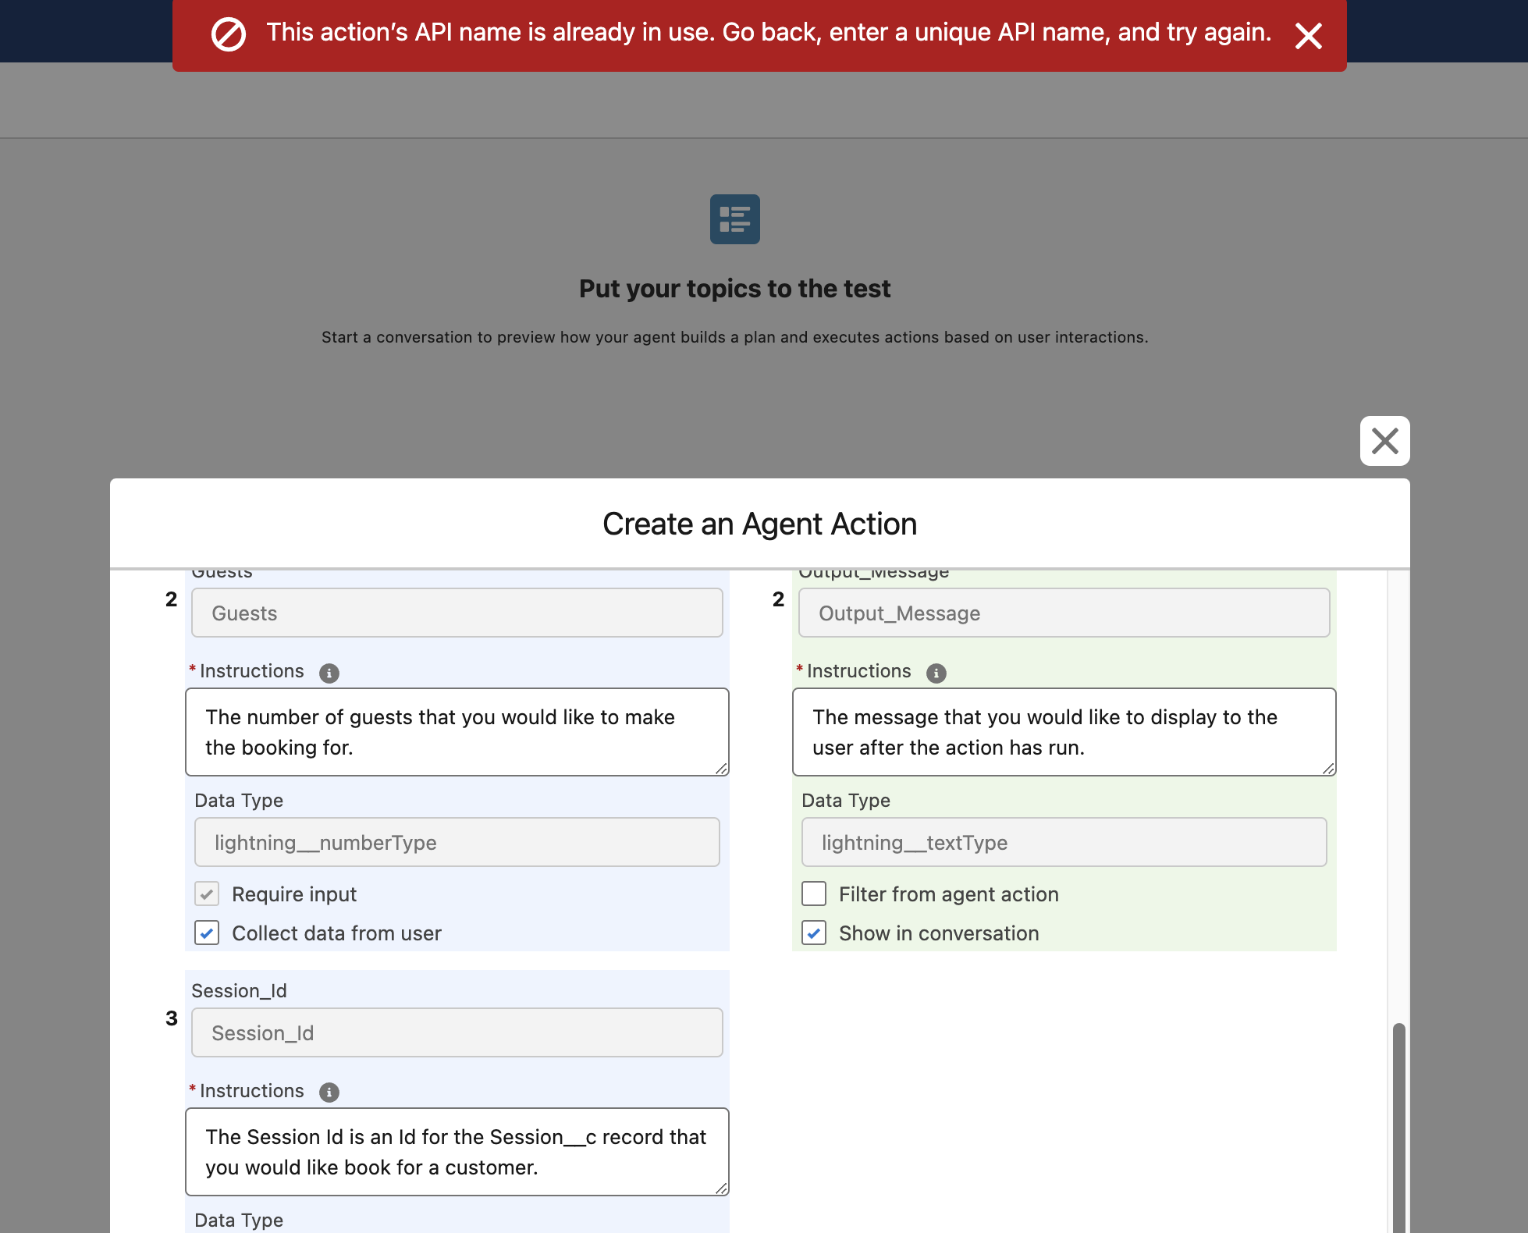The image size is (1528, 1233).
Task: Open info tooltip for Guests Instructions
Action: pyautogui.click(x=329, y=673)
